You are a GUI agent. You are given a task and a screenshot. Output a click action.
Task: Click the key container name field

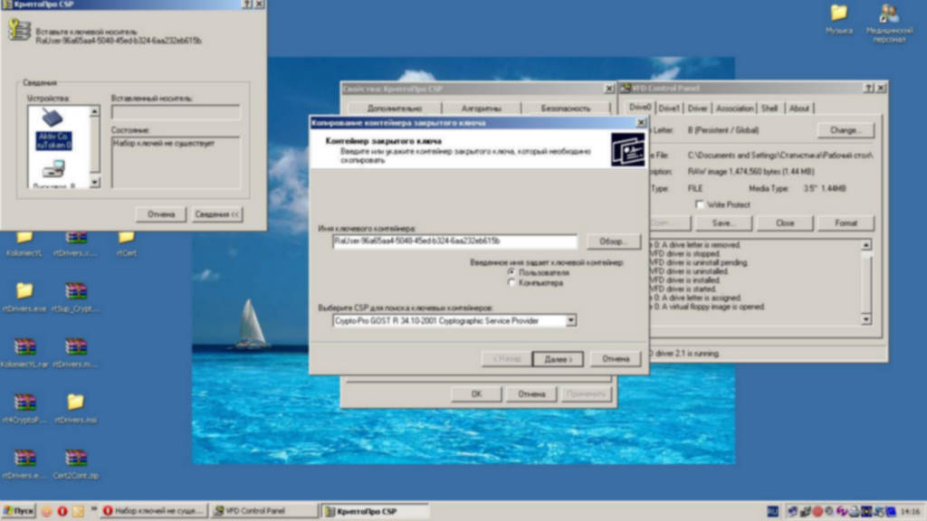coord(454,242)
